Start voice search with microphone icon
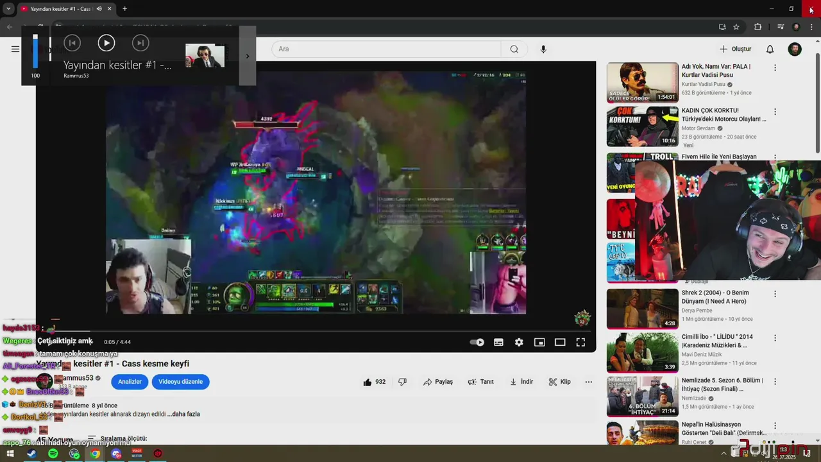Screen dimensions: 821x462 543,49
